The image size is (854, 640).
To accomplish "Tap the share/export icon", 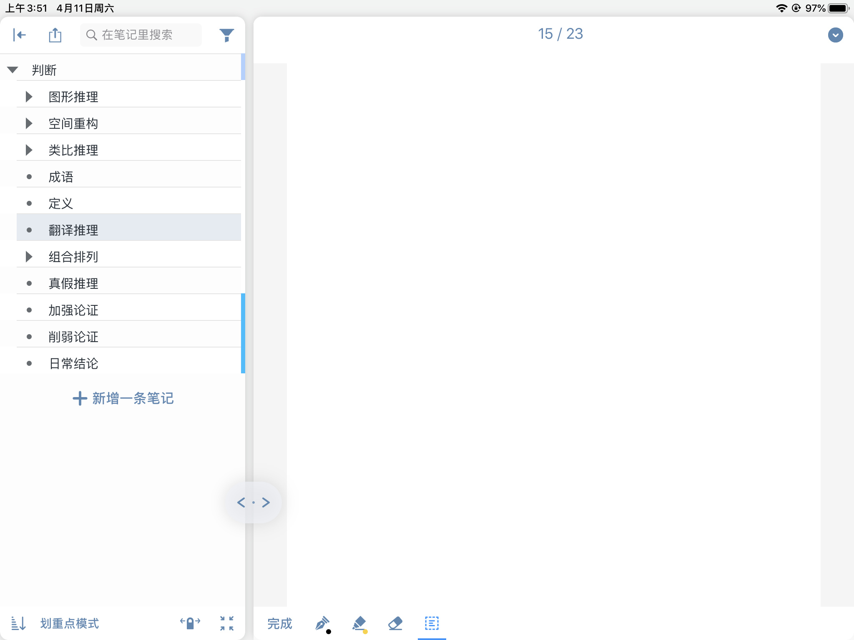I will click(x=55, y=35).
